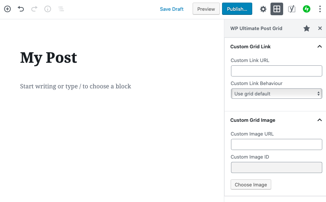Open the Custom Link Behaviour dropdown

[x=276, y=94]
